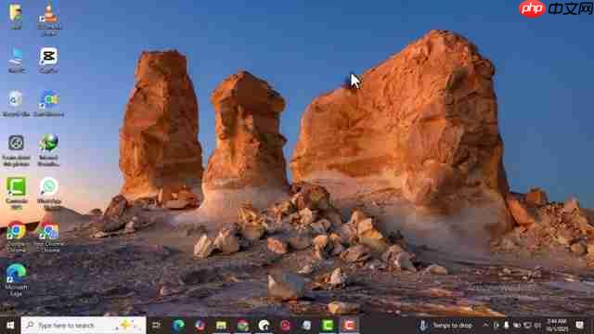The width and height of the screenshot is (594, 334).
Task: Open the VLC media player desktop shortcut
Action: click(x=49, y=19)
